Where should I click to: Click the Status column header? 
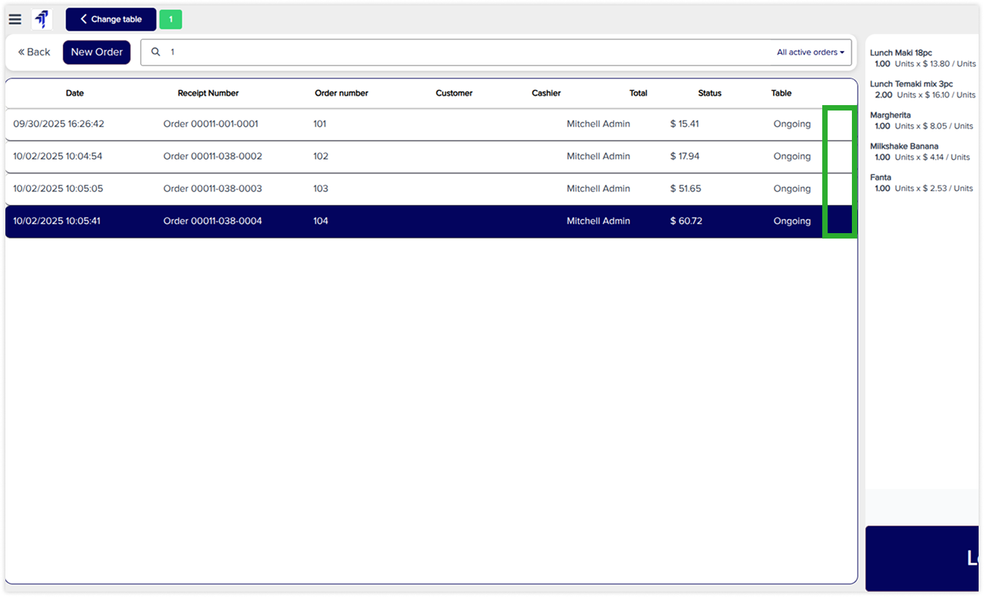[x=709, y=93]
